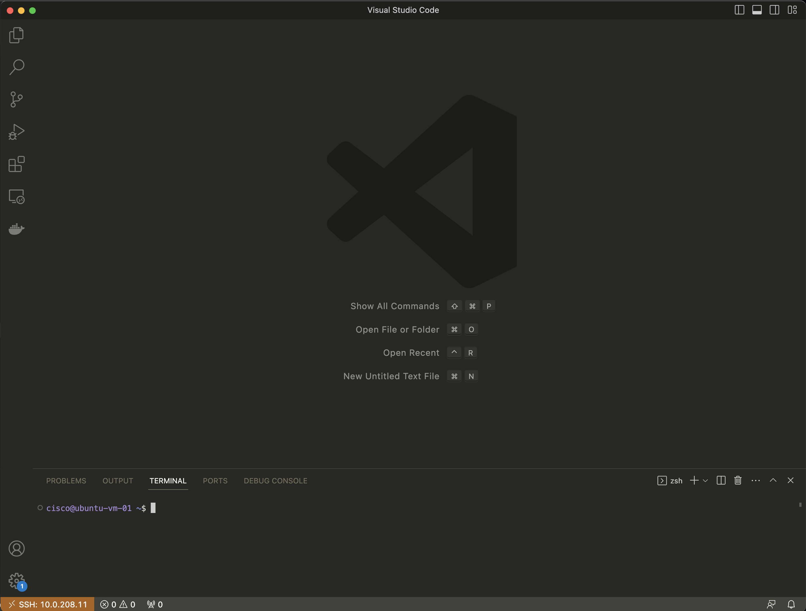Toggle the primary side bar layout button
Screen dimensions: 806x611
click(x=739, y=10)
